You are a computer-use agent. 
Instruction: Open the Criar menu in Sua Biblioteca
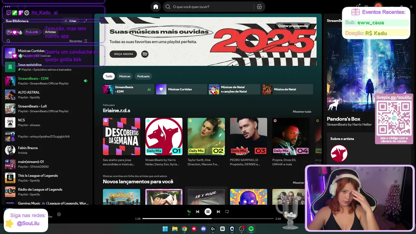pos(71,21)
